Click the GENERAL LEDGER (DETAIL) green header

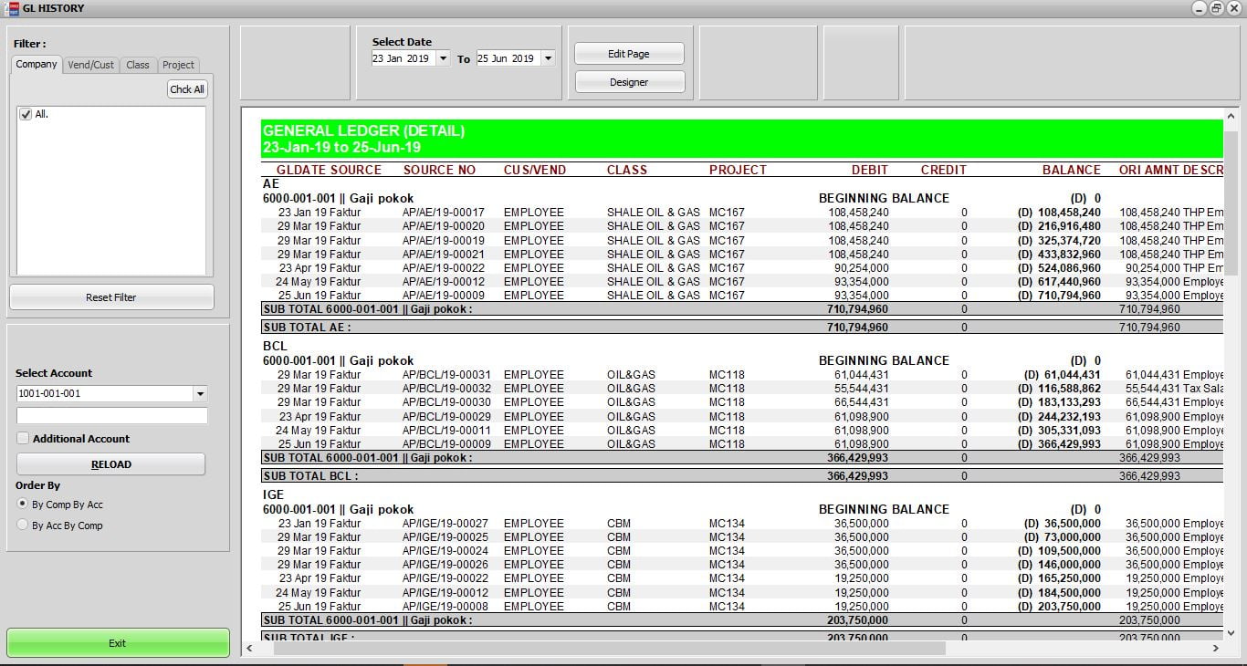(x=741, y=139)
